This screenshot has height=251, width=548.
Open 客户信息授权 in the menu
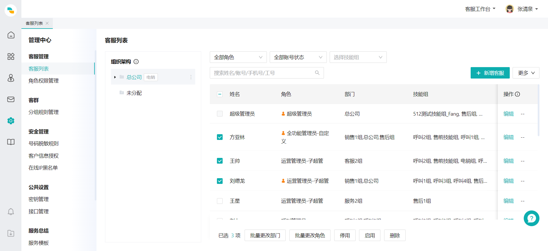[43, 156]
